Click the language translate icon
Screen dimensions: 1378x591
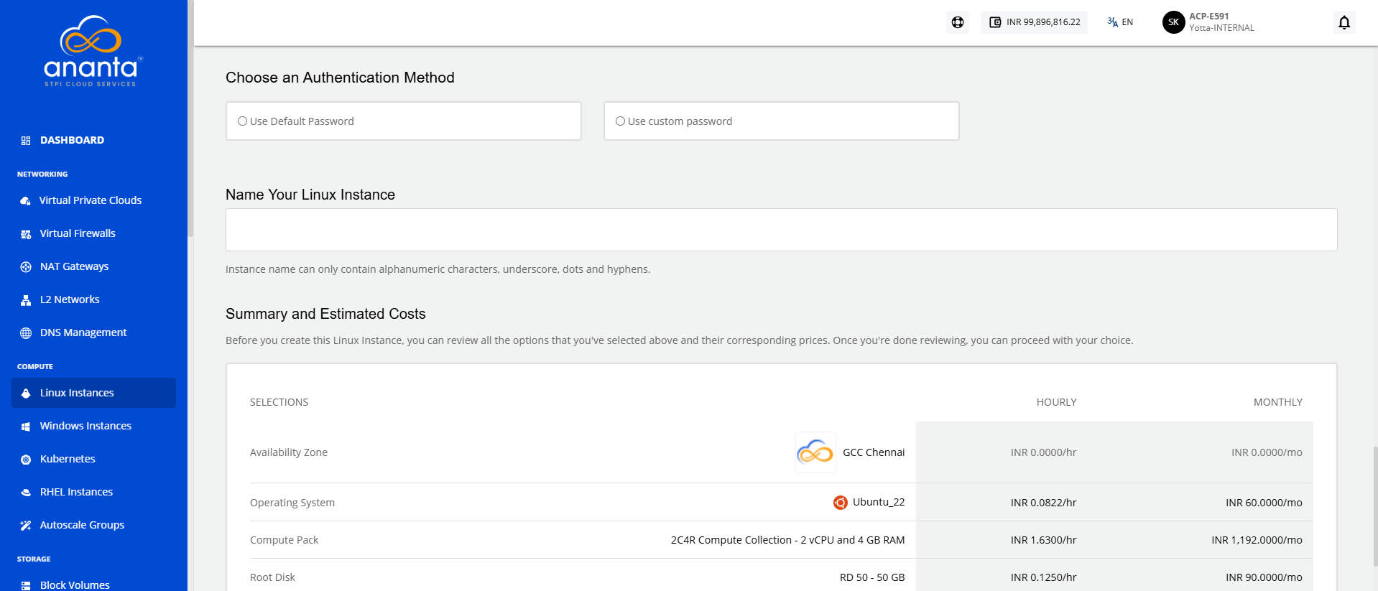click(1113, 22)
